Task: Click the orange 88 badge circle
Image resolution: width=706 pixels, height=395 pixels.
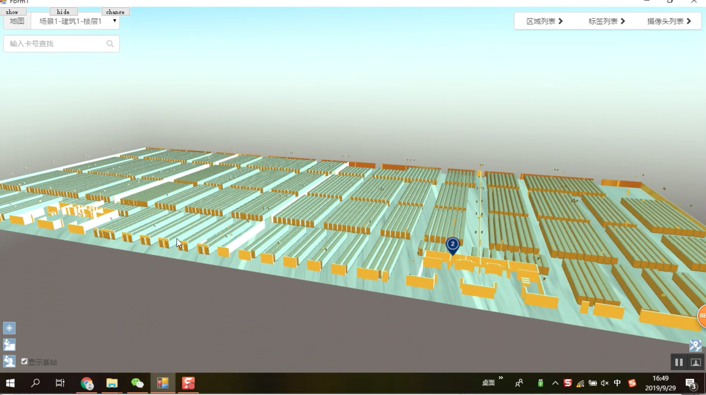Action: click(x=702, y=316)
